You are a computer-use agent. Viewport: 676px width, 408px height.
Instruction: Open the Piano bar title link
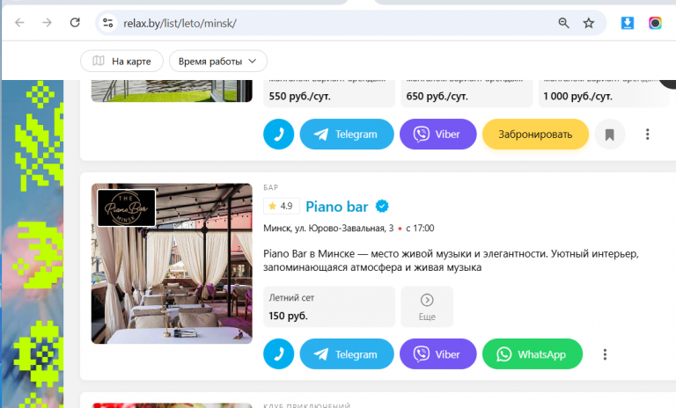click(x=337, y=207)
